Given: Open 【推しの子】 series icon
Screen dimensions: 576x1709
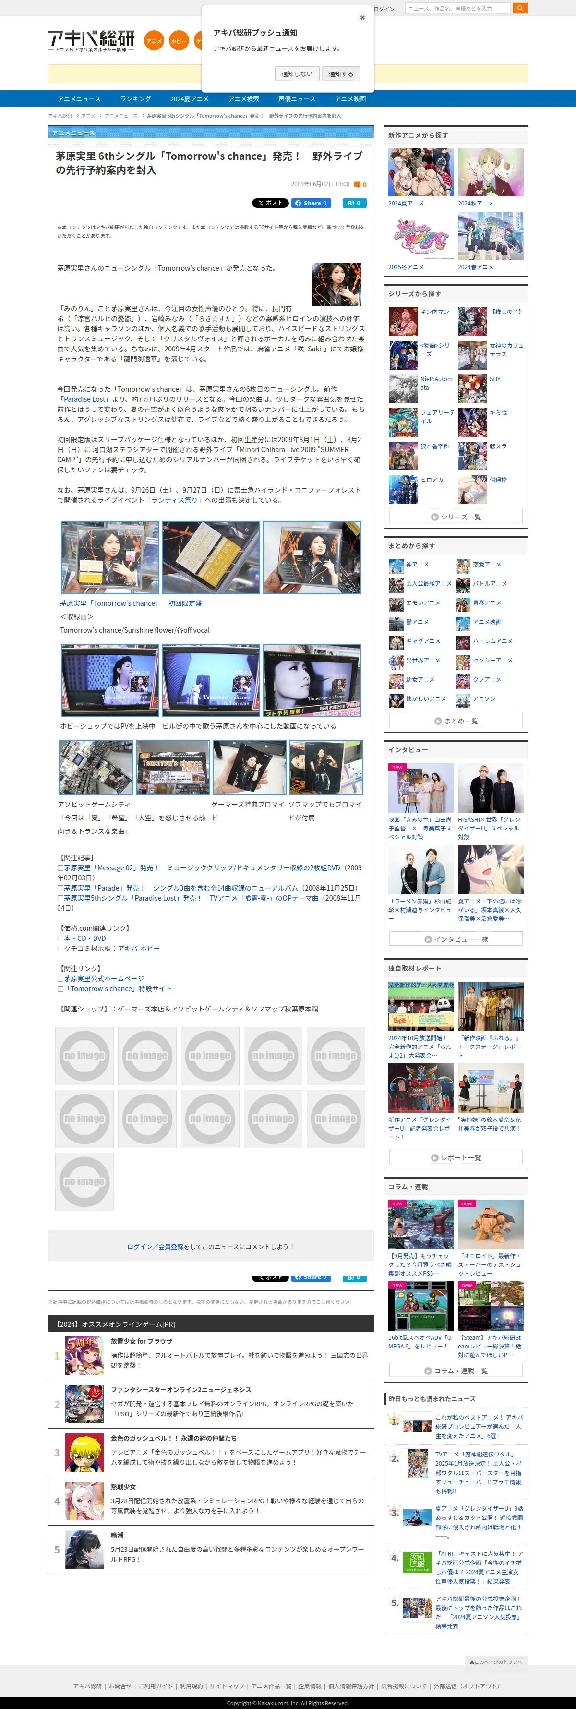Looking at the screenshot, I should [472, 321].
